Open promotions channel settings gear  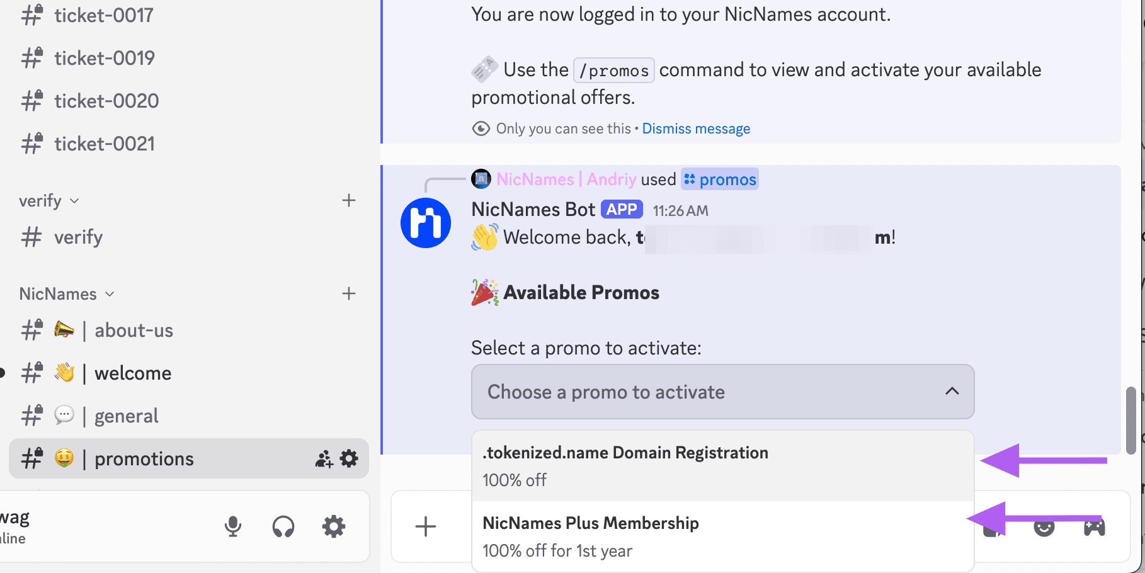pos(349,458)
